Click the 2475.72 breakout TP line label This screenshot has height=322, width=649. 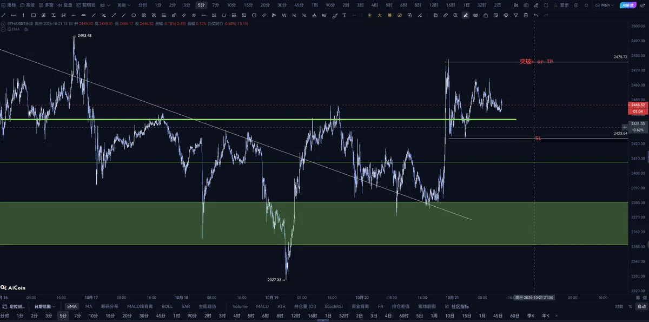point(620,57)
